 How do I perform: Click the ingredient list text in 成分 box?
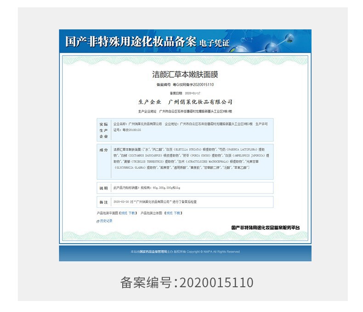[191, 159]
